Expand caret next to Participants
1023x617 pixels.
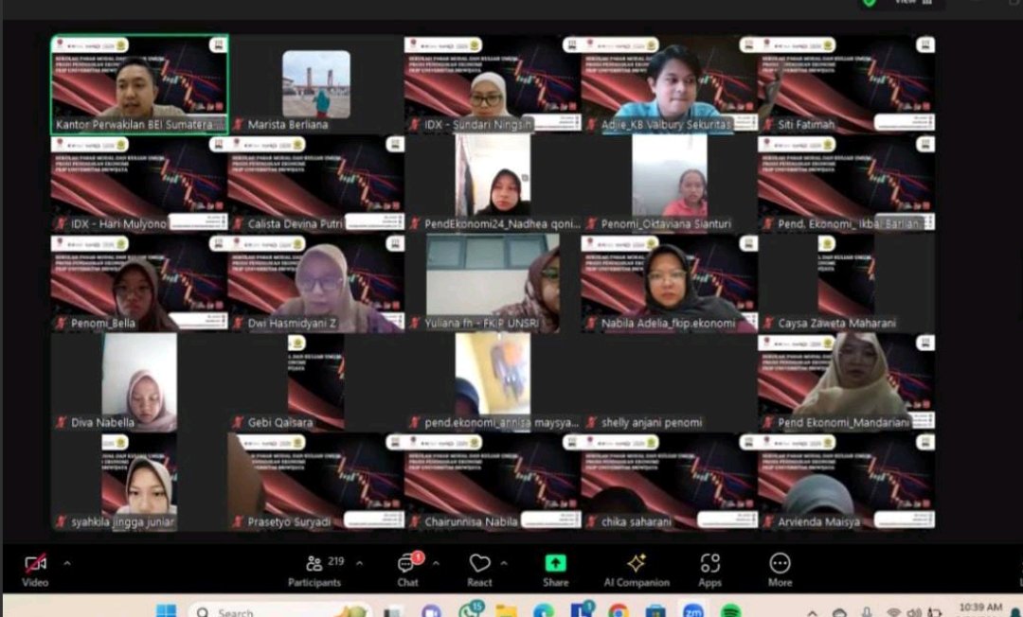click(359, 563)
